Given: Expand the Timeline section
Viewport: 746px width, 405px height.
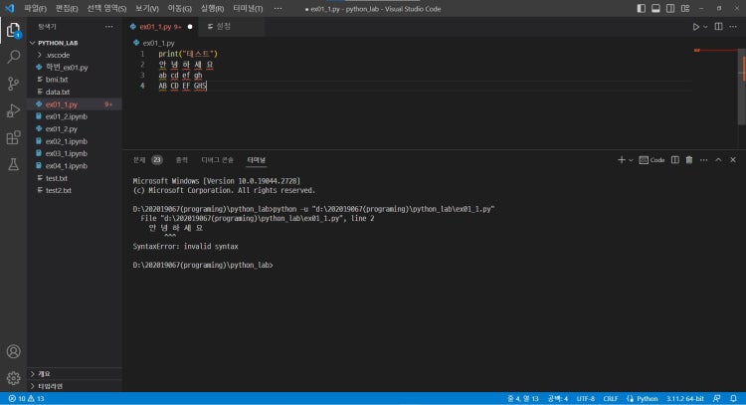Looking at the screenshot, I should [x=75, y=386].
